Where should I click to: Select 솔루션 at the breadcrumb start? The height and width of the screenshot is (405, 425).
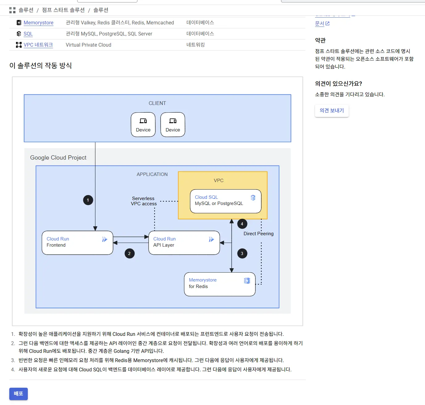[x=27, y=10]
